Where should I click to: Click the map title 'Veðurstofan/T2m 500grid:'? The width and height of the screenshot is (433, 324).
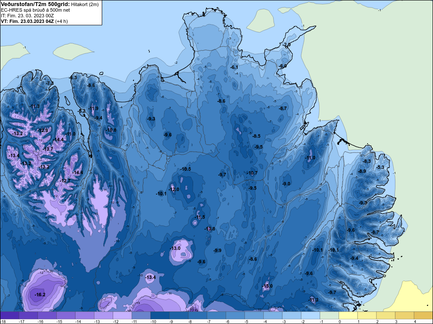pos(36,4)
